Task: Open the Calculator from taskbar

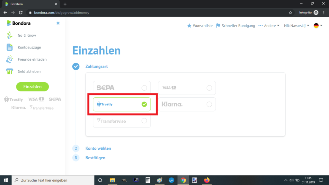Action: click(x=148, y=180)
